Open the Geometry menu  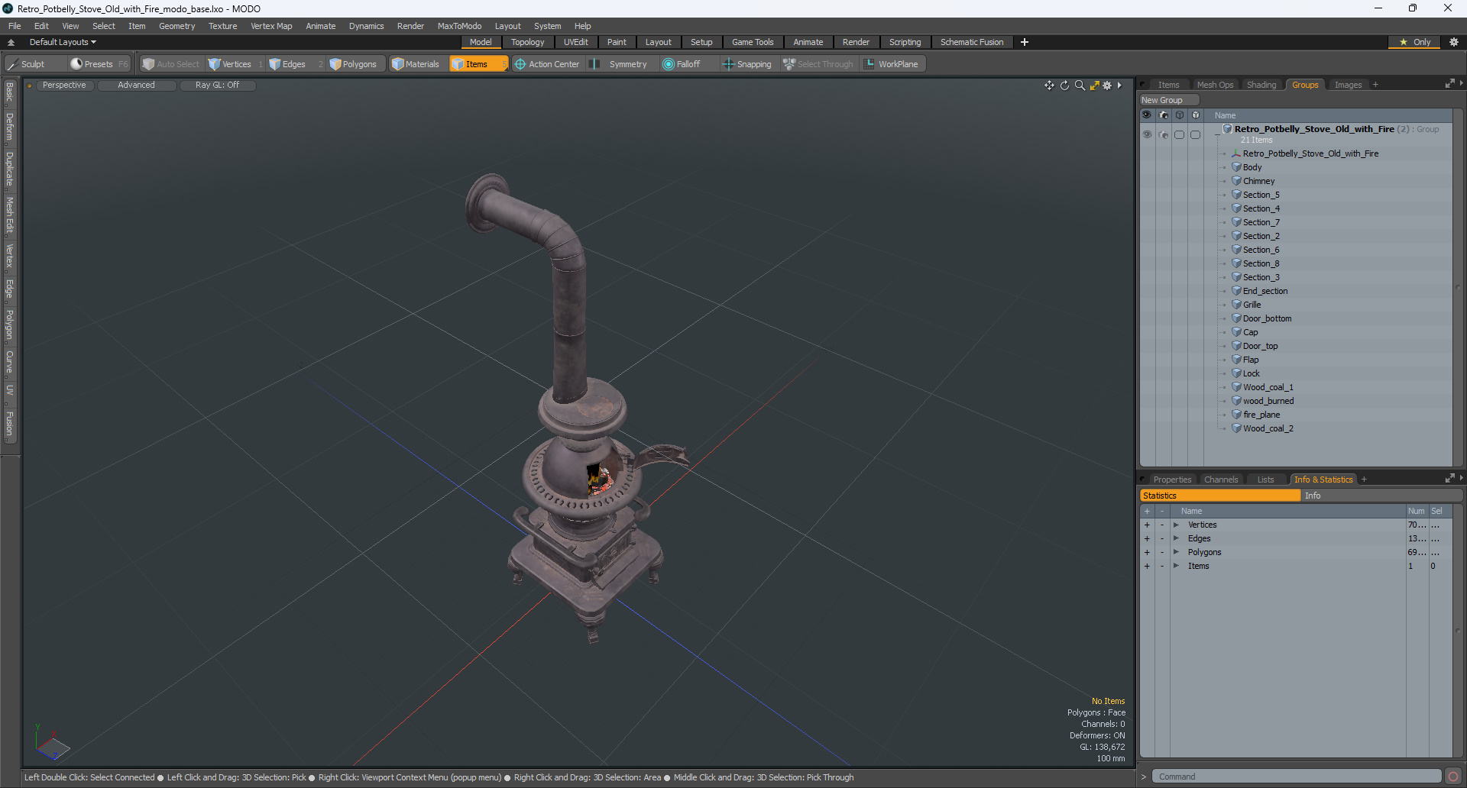[176, 26]
